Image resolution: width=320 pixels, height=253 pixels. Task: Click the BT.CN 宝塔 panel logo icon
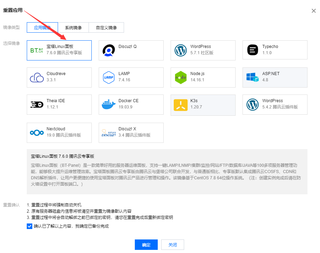[37, 50]
